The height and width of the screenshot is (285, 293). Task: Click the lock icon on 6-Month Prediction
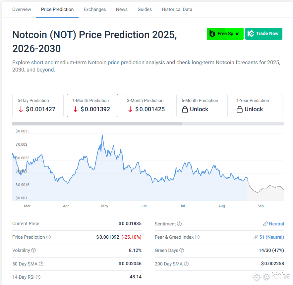[x=185, y=109]
